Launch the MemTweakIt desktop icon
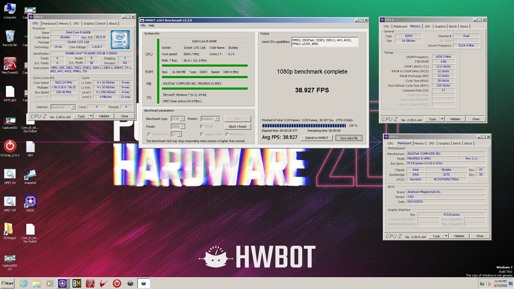The height and width of the screenshot is (289, 514). pos(10,66)
